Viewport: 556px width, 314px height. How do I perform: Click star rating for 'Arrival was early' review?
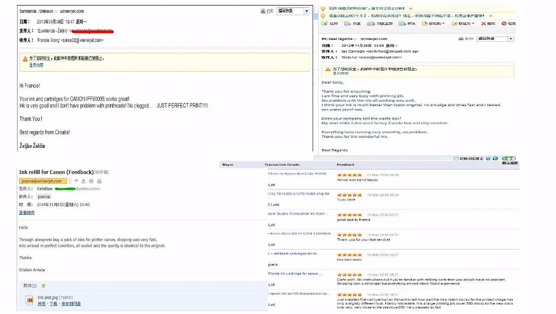point(349,175)
